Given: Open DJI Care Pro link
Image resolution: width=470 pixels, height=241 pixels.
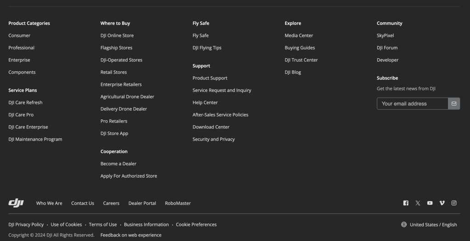Looking at the screenshot, I should coord(21,115).
